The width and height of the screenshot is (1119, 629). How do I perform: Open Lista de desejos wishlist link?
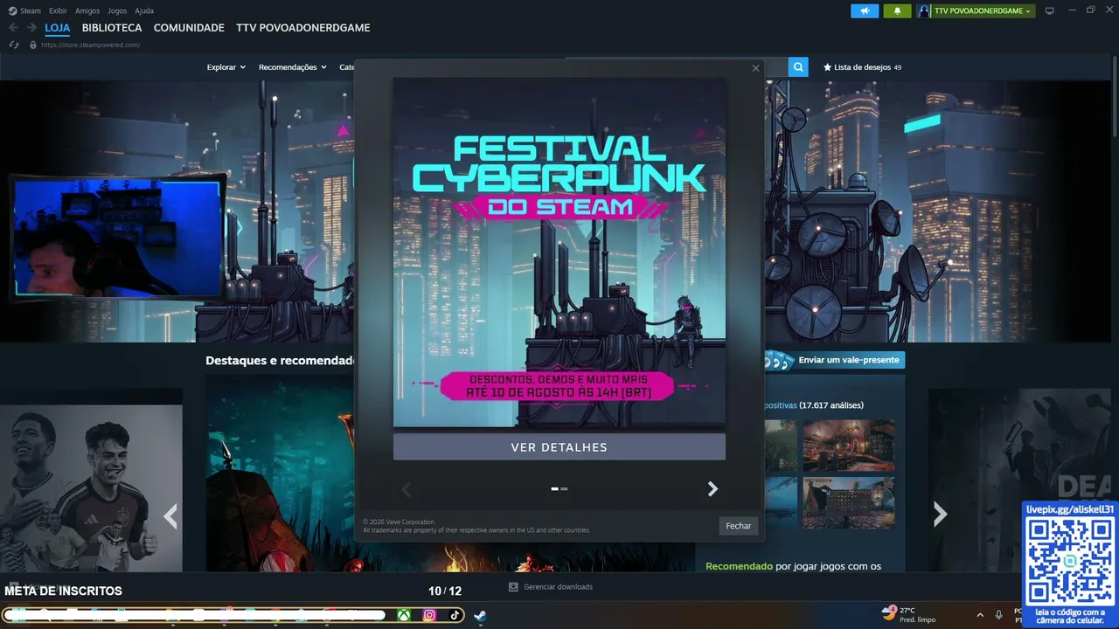pos(862,67)
